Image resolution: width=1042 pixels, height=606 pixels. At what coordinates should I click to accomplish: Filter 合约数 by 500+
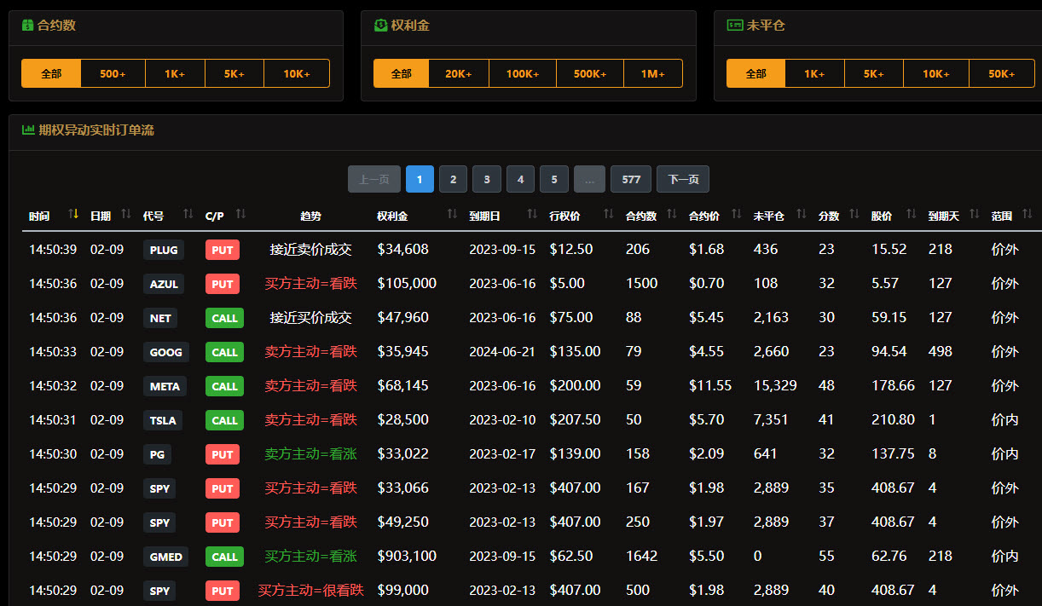point(113,73)
